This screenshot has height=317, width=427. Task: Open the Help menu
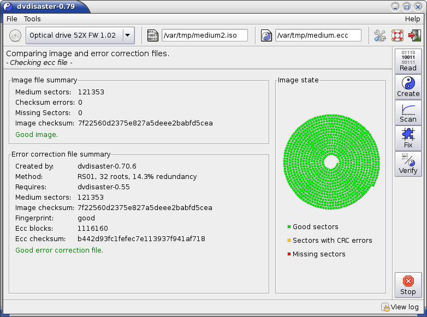tap(412, 19)
